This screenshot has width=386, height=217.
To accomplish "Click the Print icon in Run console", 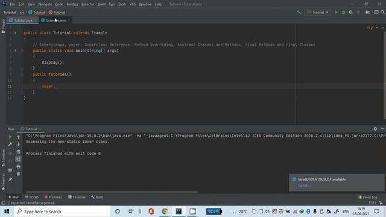I will point(18,166).
